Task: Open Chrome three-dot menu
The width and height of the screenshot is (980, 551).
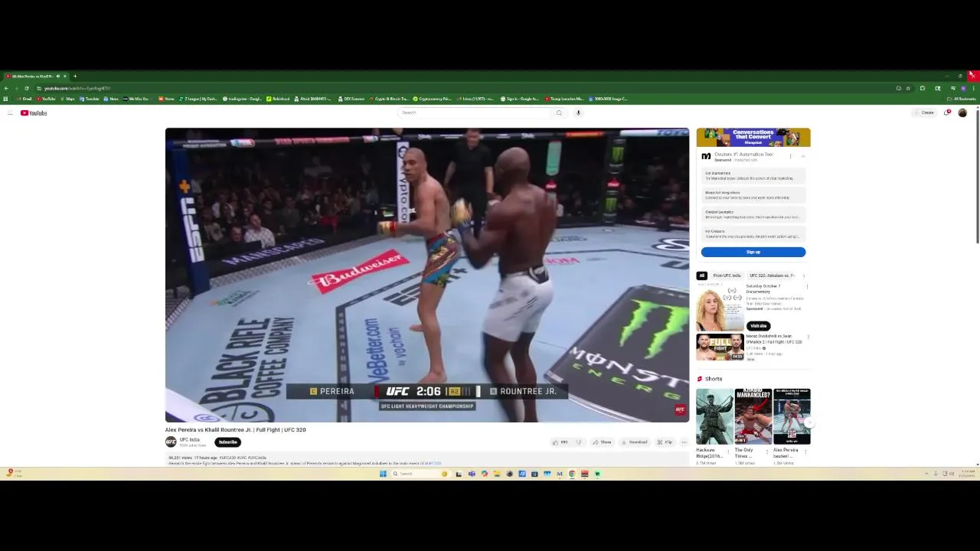Action: pos(974,88)
